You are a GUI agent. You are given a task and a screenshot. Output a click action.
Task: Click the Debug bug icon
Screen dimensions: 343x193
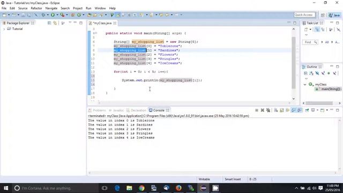pyautogui.click(x=43, y=15)
